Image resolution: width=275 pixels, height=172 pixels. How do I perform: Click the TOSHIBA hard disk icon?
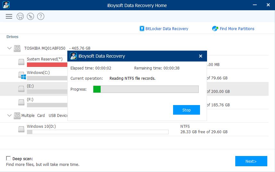coord(17,48)
